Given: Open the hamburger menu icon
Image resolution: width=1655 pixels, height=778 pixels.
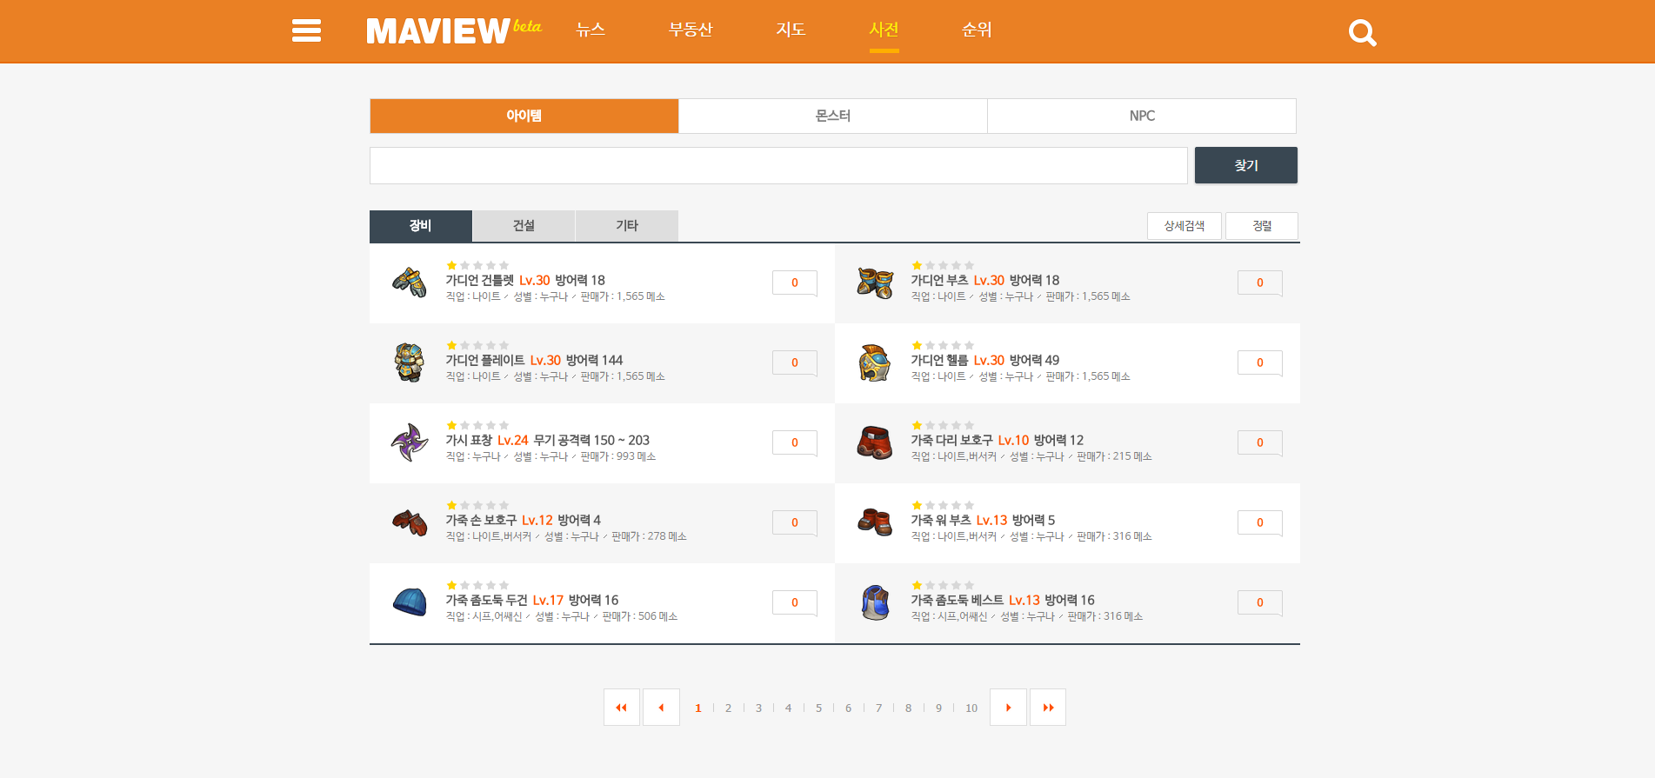Looking at the screenshot, I should pos(306,31).
